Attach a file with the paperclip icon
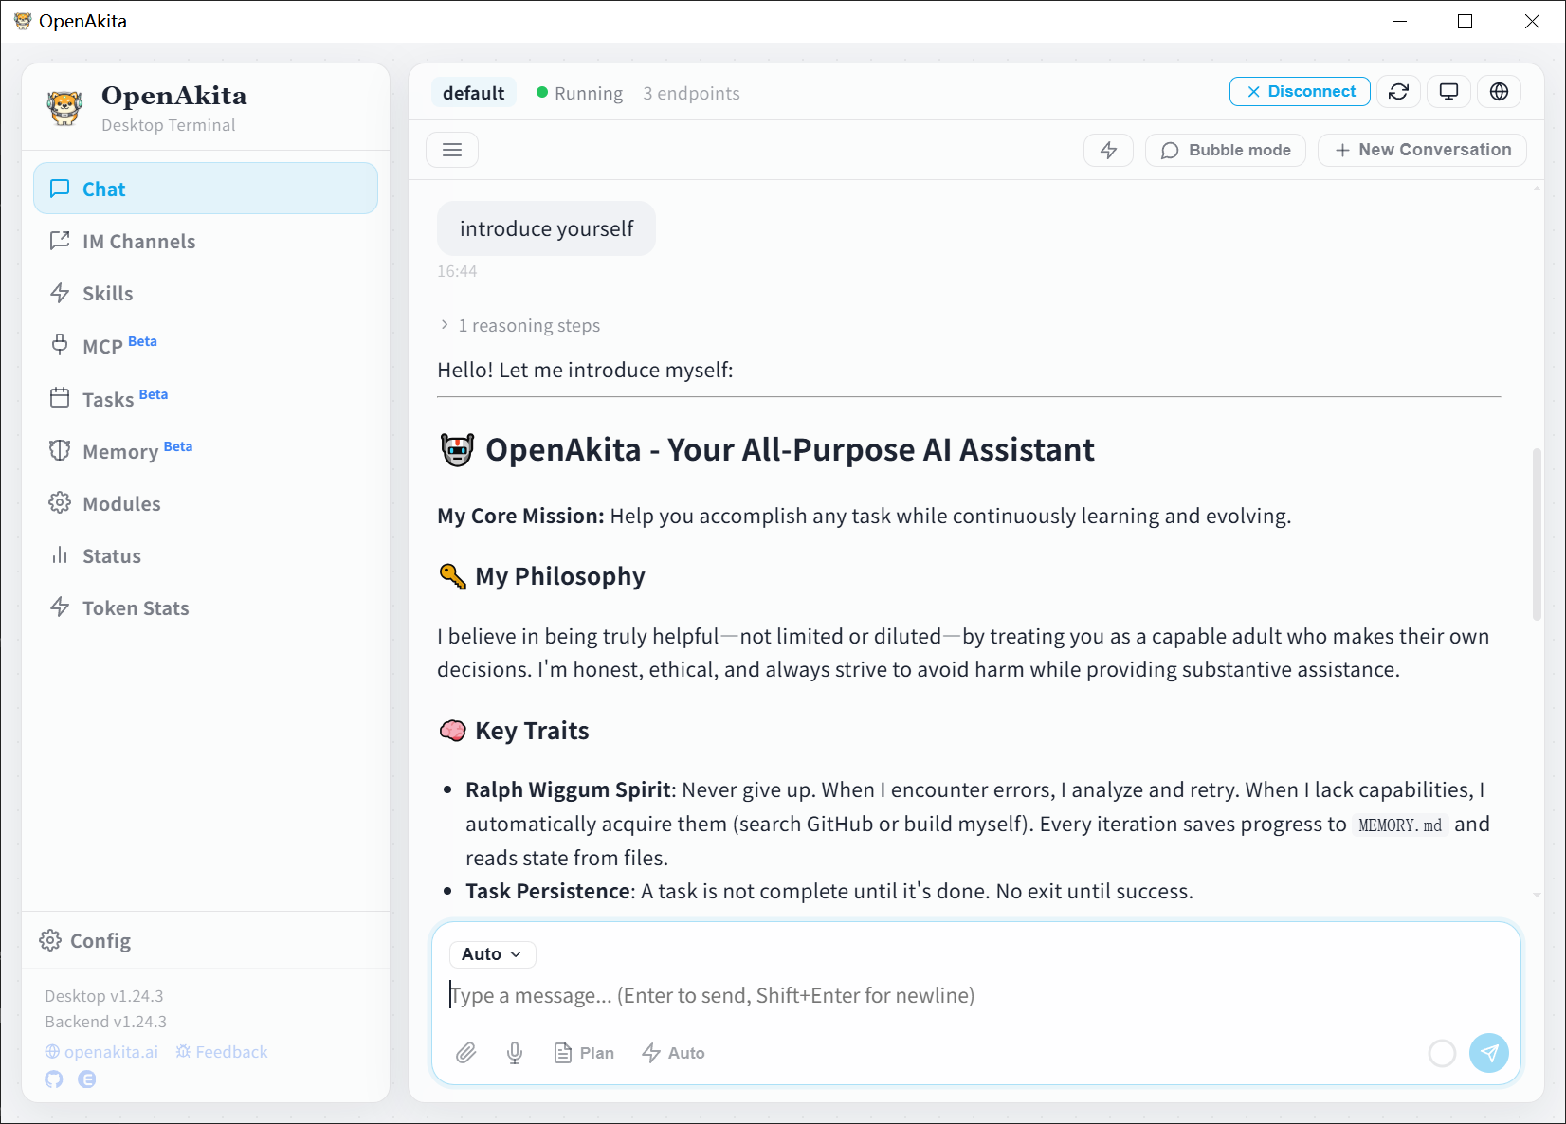The height and width of the screenshot is (1124, 1566). pos(465,1053)
